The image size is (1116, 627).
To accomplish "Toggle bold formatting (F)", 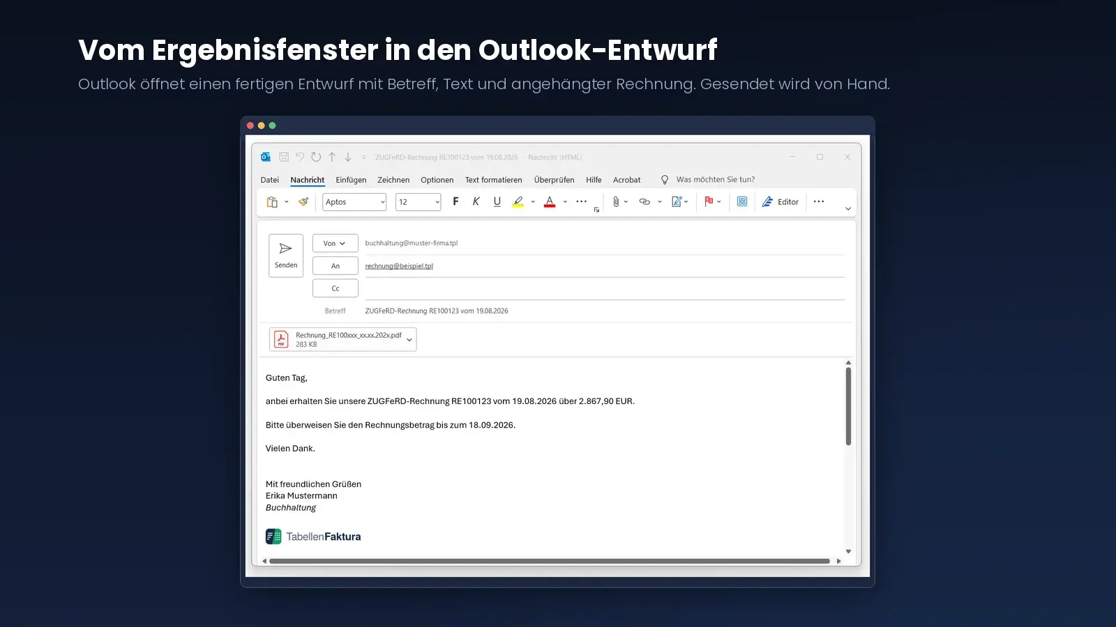I will (x=455, y=201).
